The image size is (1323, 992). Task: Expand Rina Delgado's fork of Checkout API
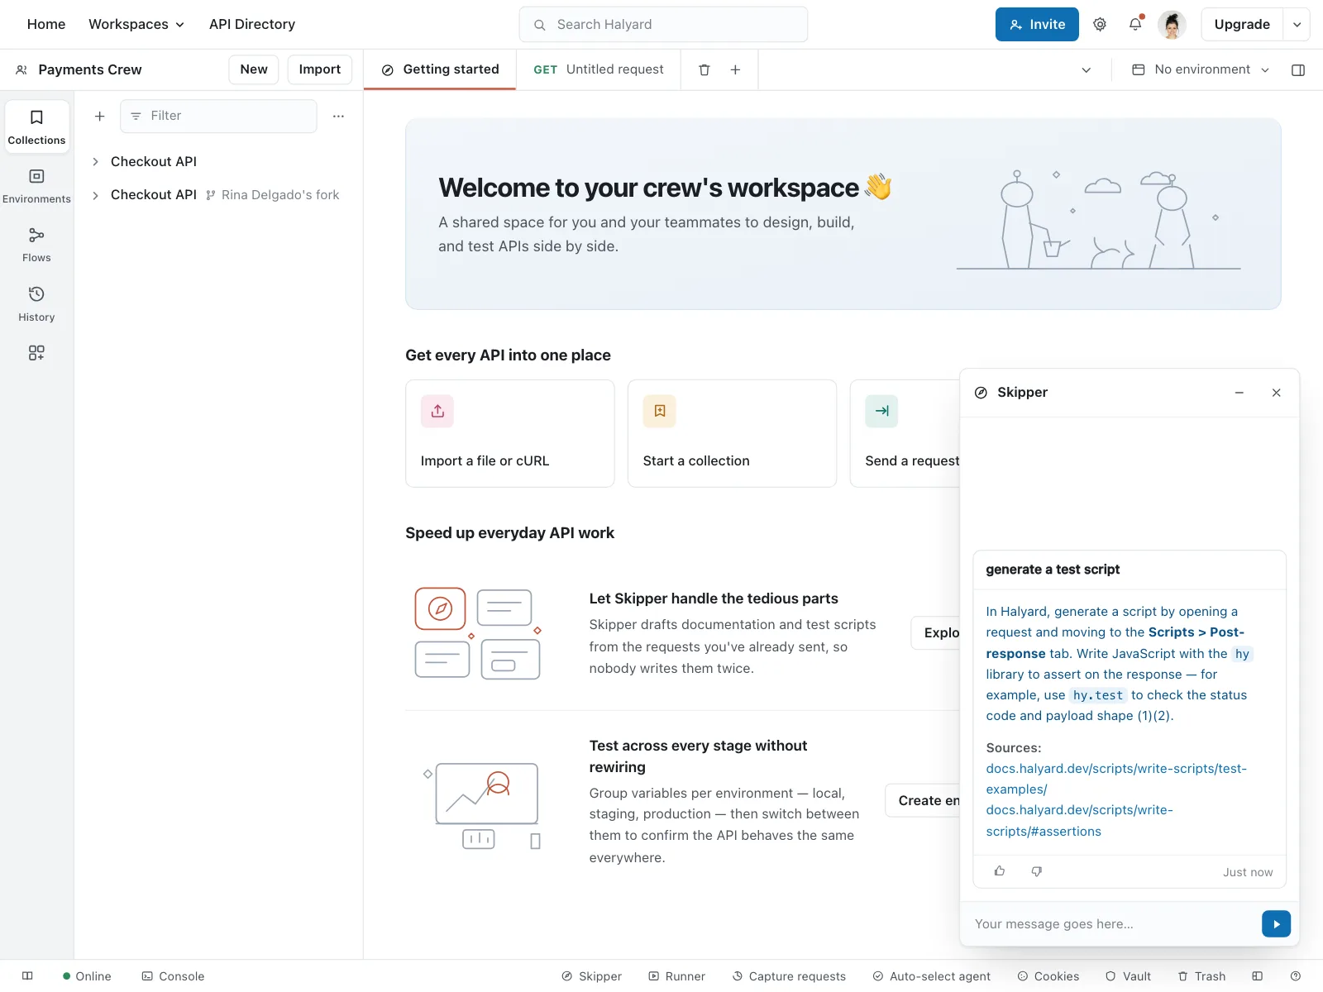click(95, 195)
